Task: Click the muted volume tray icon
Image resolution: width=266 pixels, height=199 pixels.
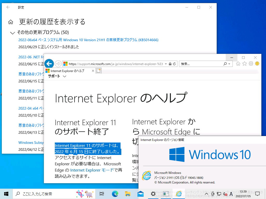Action: coord(225,194)
